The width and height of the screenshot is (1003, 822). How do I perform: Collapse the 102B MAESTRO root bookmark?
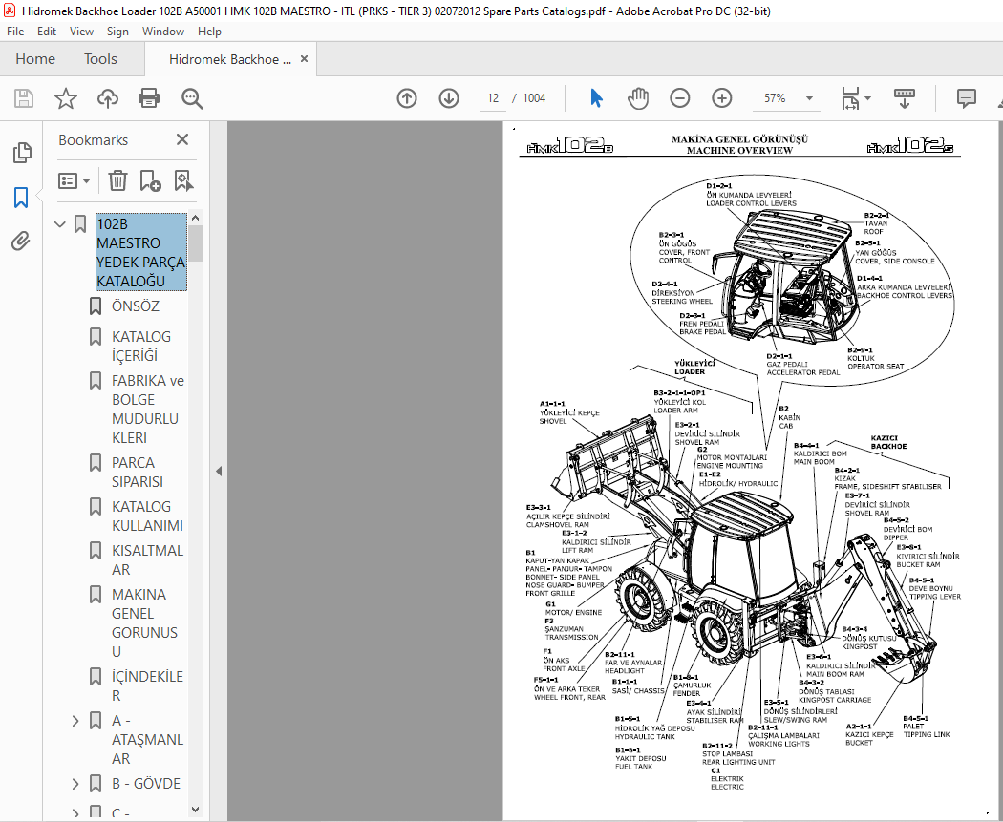pos(60,224)
